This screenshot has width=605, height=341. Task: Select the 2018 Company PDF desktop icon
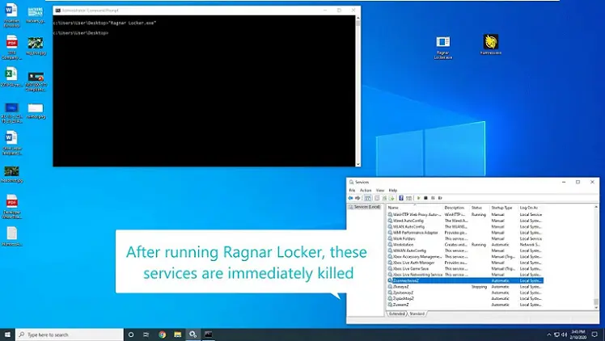point(11,47)
